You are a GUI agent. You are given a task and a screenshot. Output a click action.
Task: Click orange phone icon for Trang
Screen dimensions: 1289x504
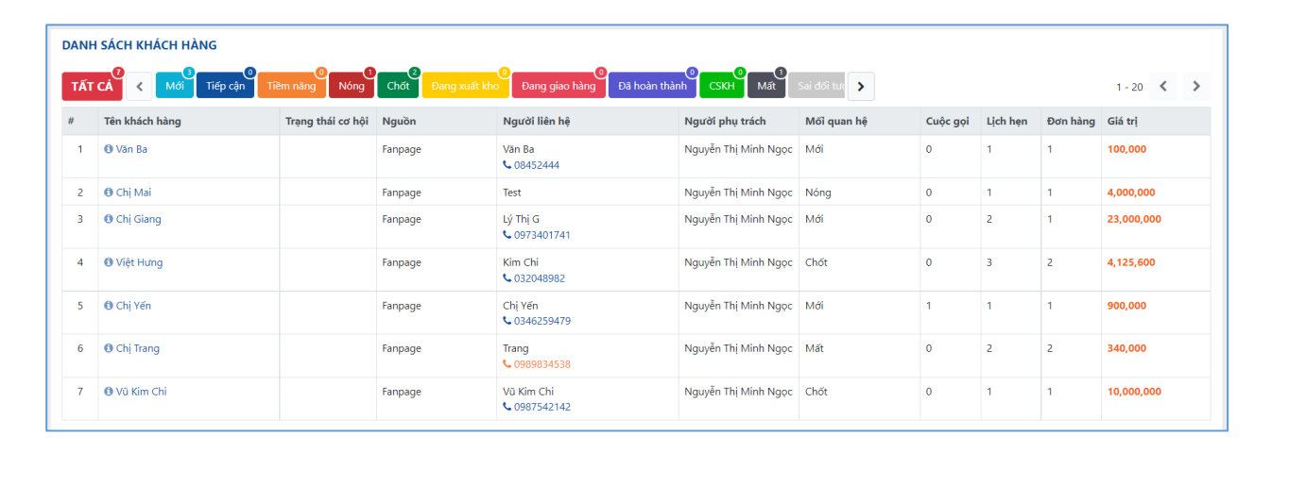(x=507, y=364)
